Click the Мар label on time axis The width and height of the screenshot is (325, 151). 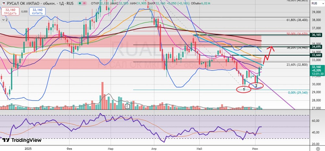(111, 148)
